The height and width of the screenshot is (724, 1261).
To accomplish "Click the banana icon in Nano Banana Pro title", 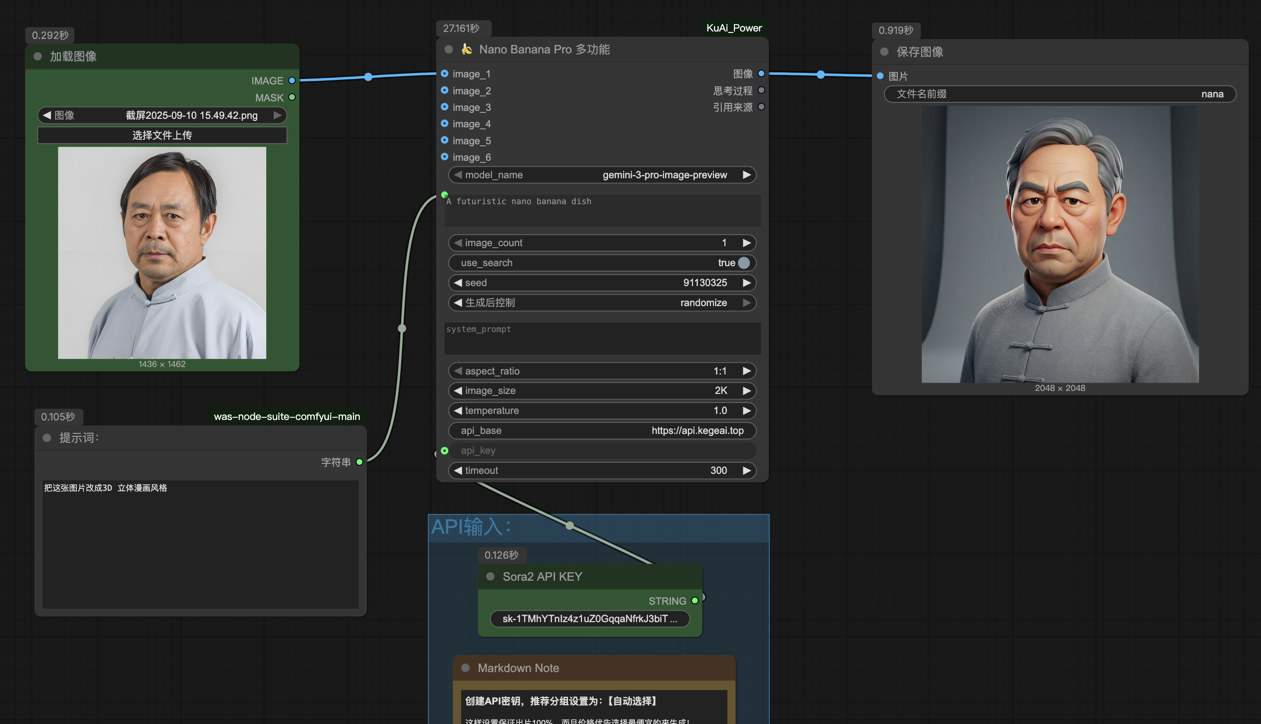I will pos(467,49).
